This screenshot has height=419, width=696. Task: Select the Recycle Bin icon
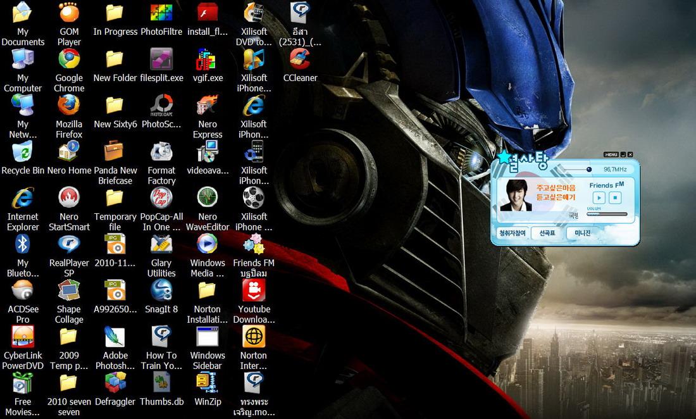[23, 158]
